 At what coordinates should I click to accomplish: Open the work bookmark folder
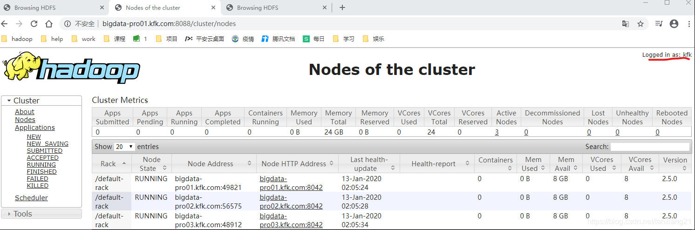pos(83,39)
